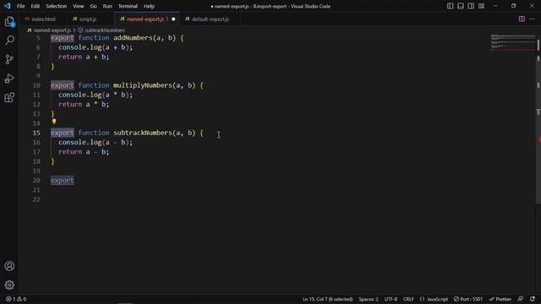The width and height of the screenshot is (541, 304).
Task: Click the VS Code logo icon
Action: [8, 6]
